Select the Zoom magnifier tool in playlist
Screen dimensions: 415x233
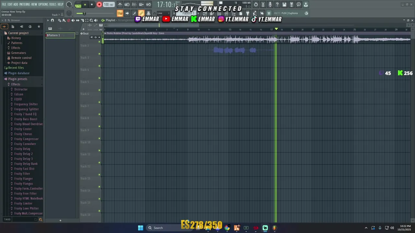click(x=91, y=20)
